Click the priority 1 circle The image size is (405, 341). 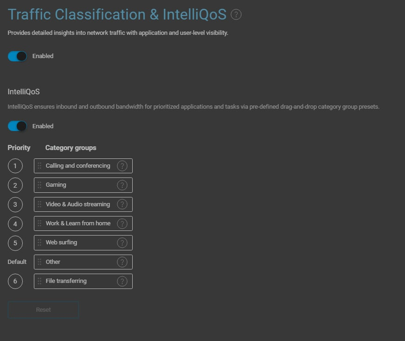point(15,166)
